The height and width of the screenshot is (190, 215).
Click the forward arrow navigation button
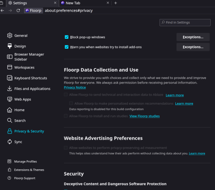coord(10,10)
